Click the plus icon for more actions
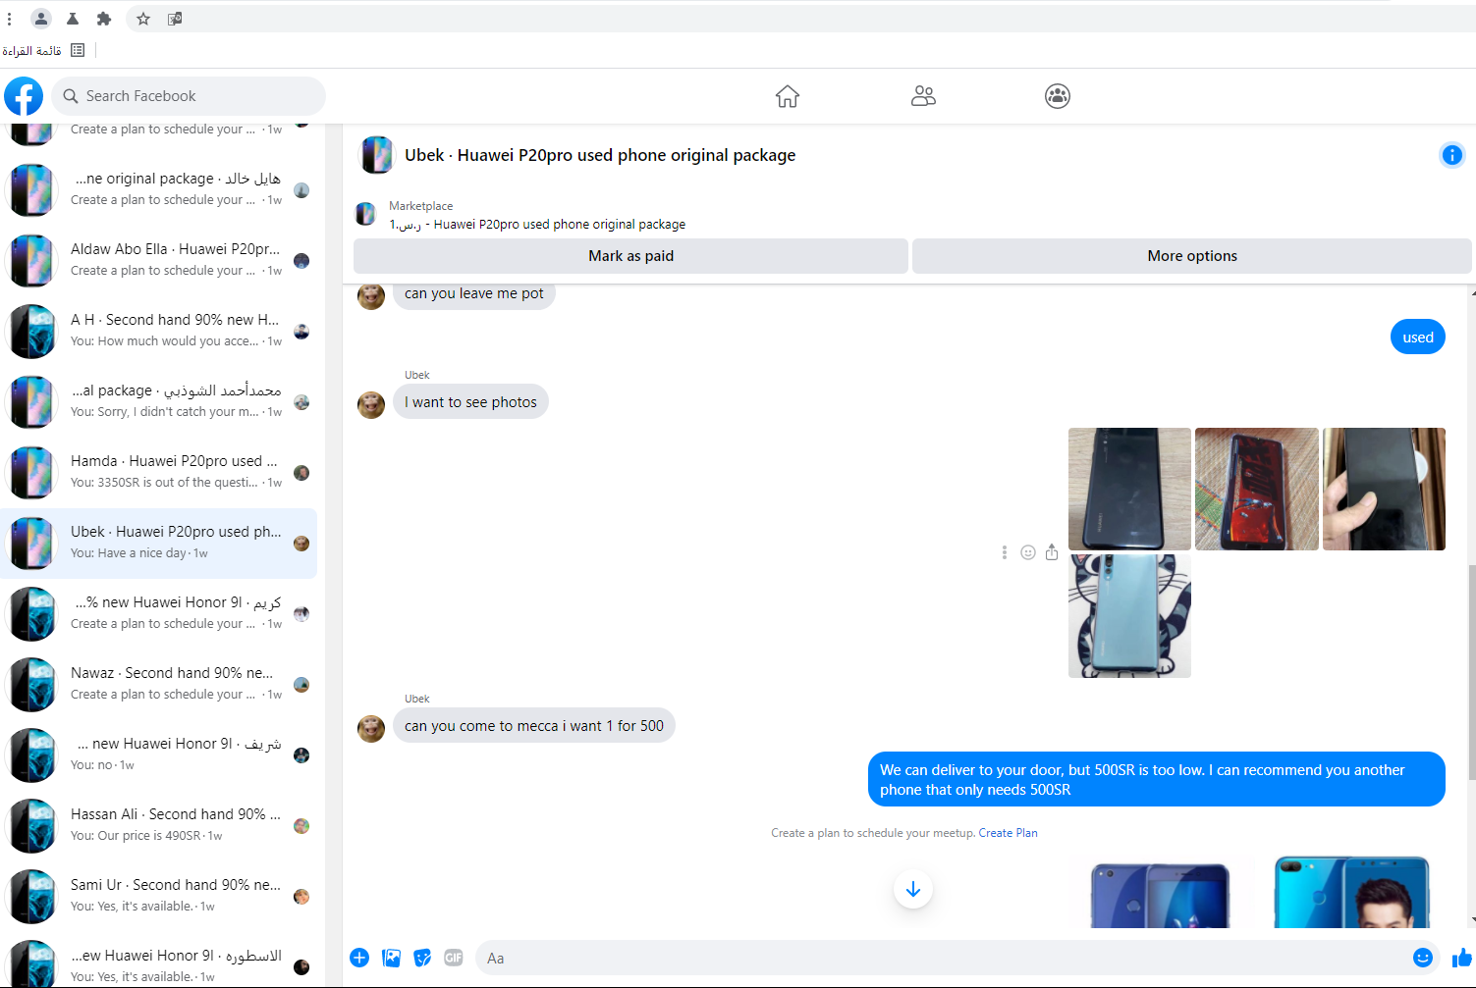Screen dimensions: 1476x988 pos(359,958)
